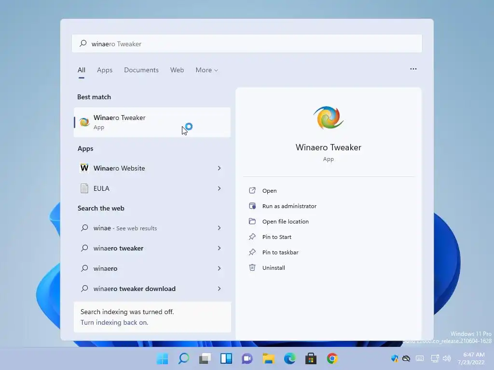Click in the search text field
Image resolution: width=494 pixels, height=370 pixels.
247,43
